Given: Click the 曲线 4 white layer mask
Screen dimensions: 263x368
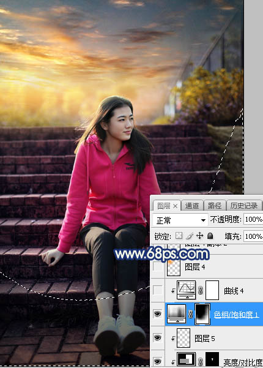Looking at the screenshot, I should (x=212, y=290).
